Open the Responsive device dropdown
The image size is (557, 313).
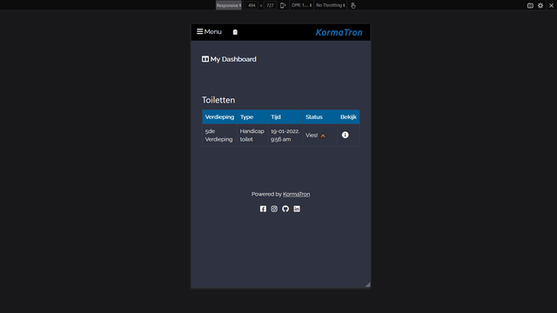click(x=229, y=5)
